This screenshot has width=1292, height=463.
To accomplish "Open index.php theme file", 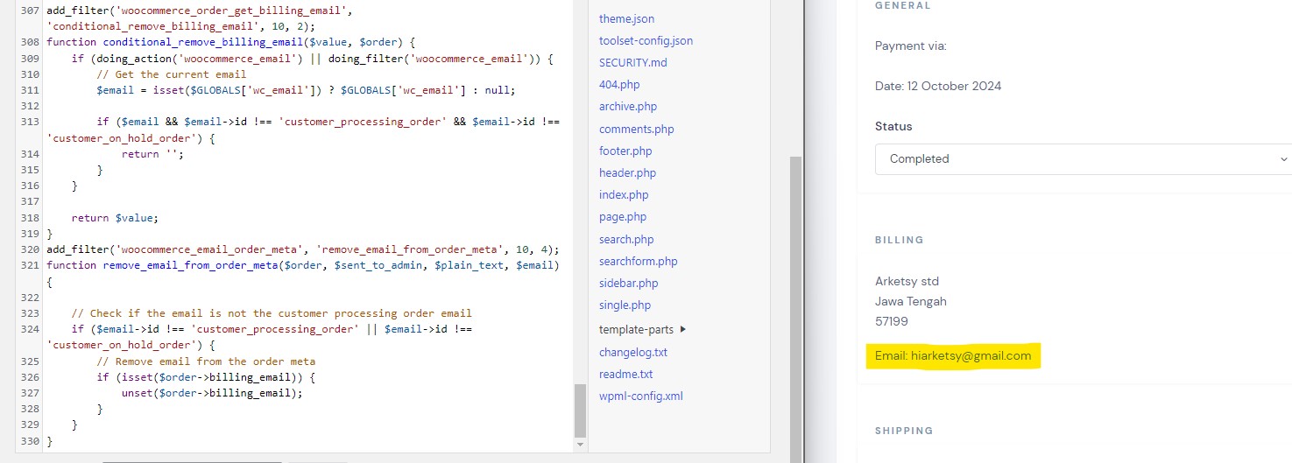I will point(624,194).
